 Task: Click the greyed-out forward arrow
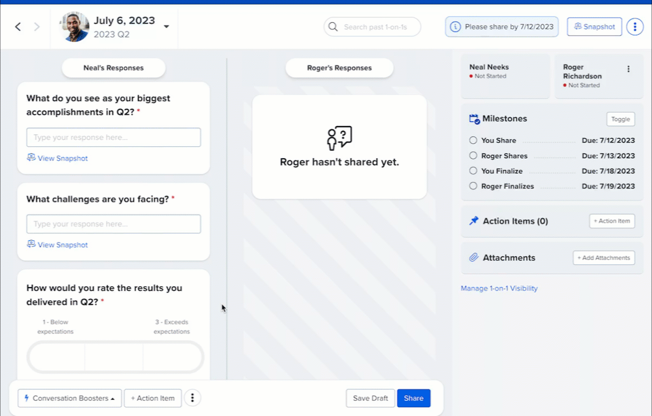click(37, 27)
